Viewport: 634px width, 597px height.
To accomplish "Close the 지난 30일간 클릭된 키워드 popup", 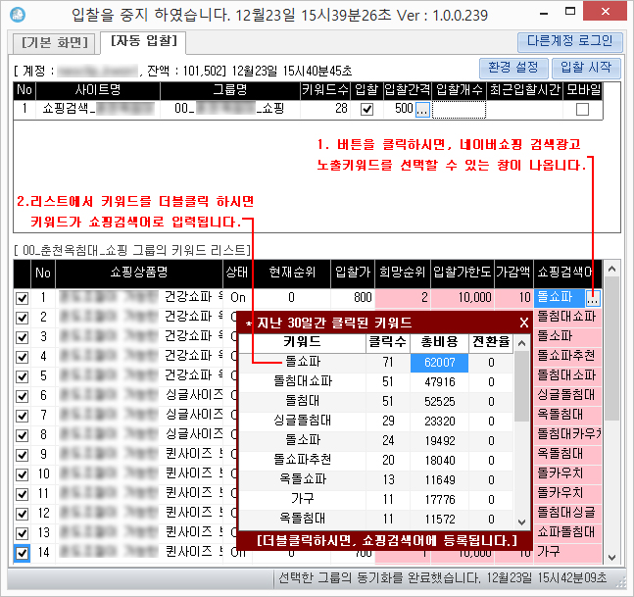I will [x=524, y=323].
